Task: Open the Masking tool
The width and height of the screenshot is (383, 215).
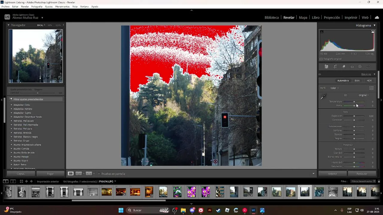Action: 360,67
